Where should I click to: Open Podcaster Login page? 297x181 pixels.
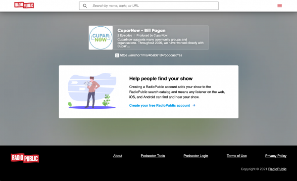click(196, 156)
